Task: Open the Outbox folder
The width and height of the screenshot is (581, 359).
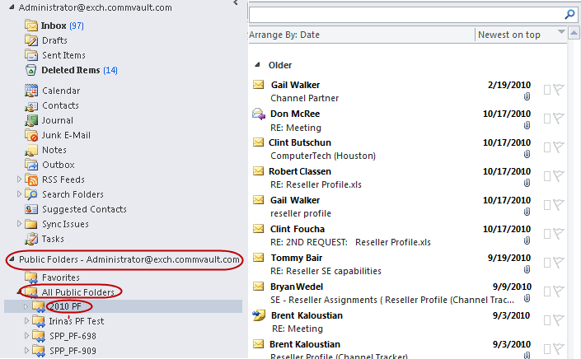Action: pos(59,165)
